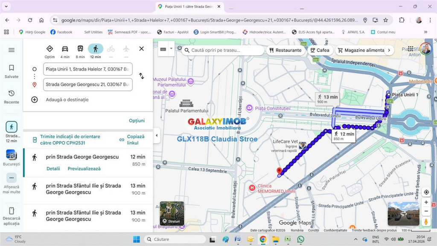Select driving travel mode icon
Screen dimensions: 437x246
(65, 49)
